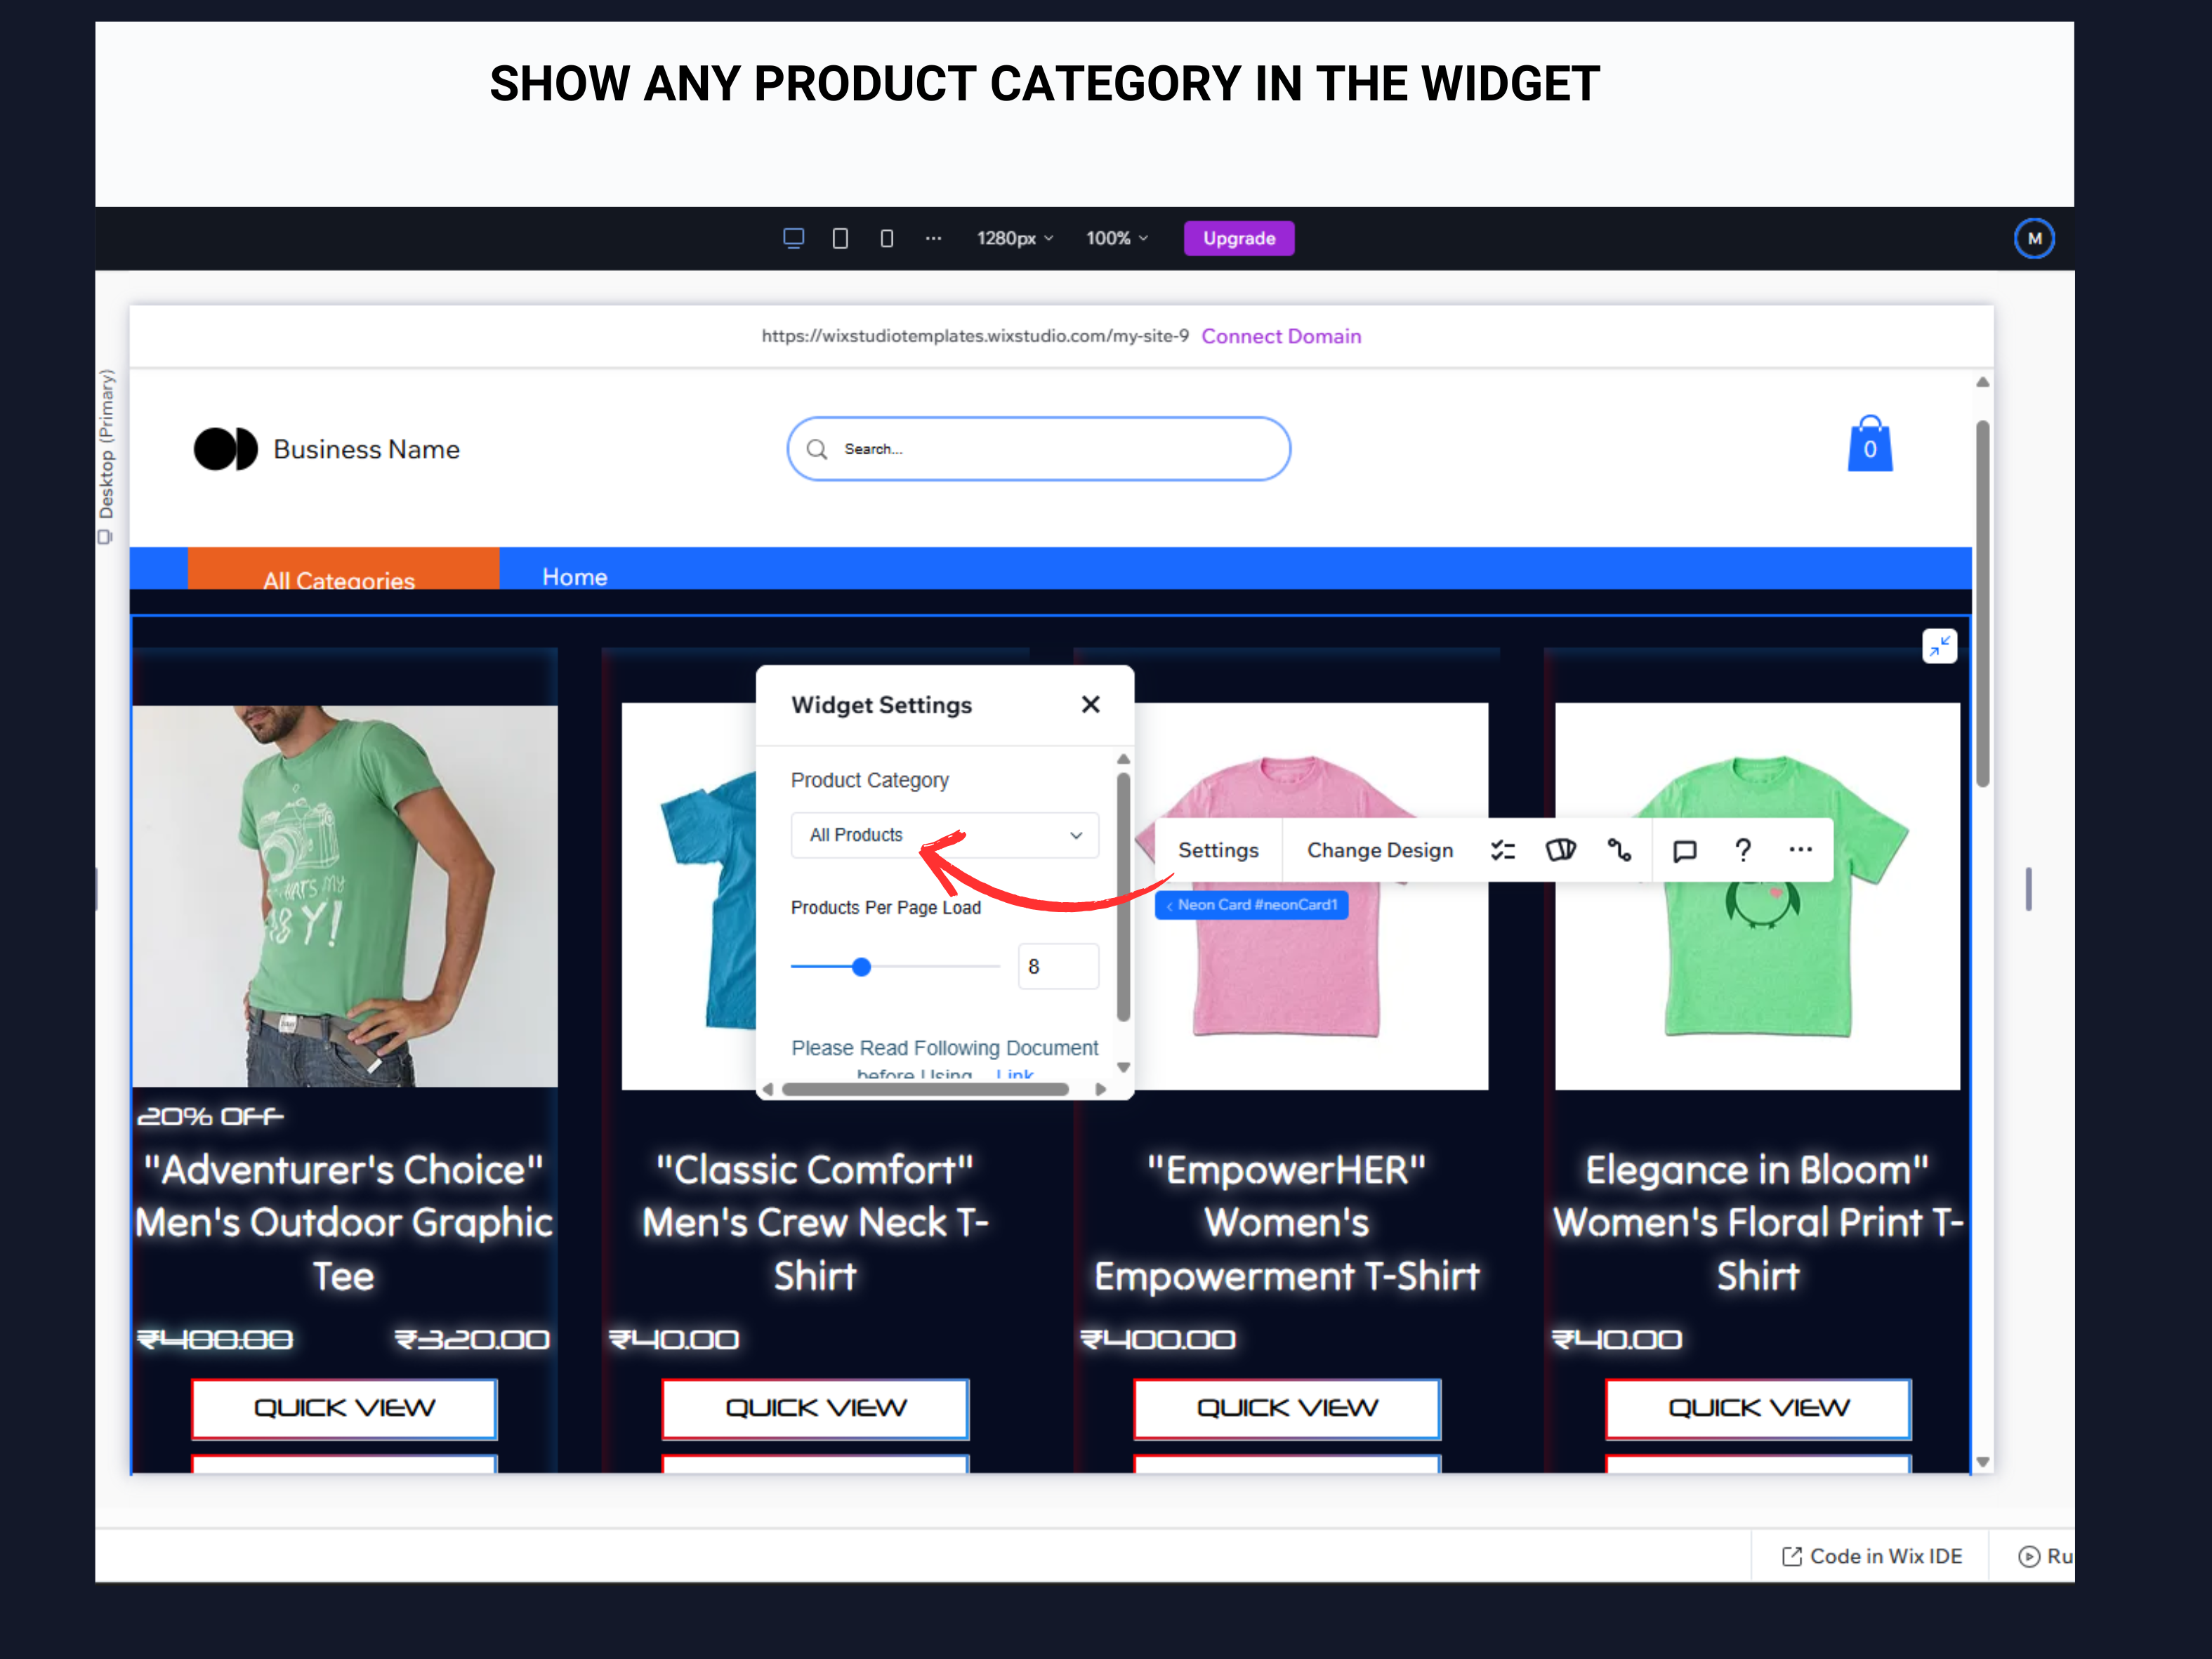Click the collapse widget arrows icon
Screen dimensions: 2212x1659
1939,646
